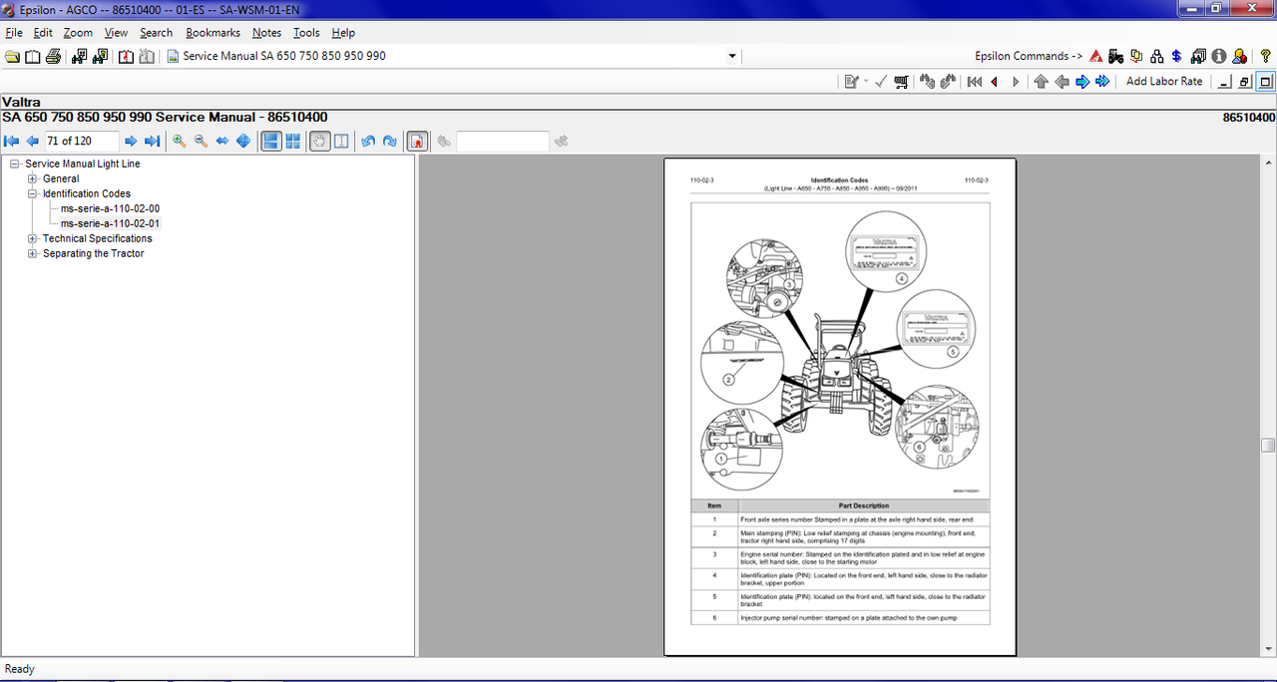Rotate the page clockwise
Screen dimensions: 1277x682
pyautogui.click(x=389, y=142)
